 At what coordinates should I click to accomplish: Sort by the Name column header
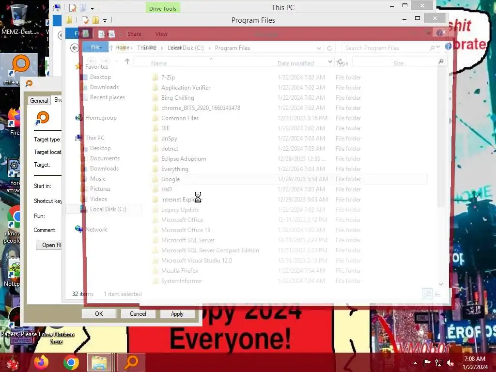pyautogui.click(x=159, y=63)
